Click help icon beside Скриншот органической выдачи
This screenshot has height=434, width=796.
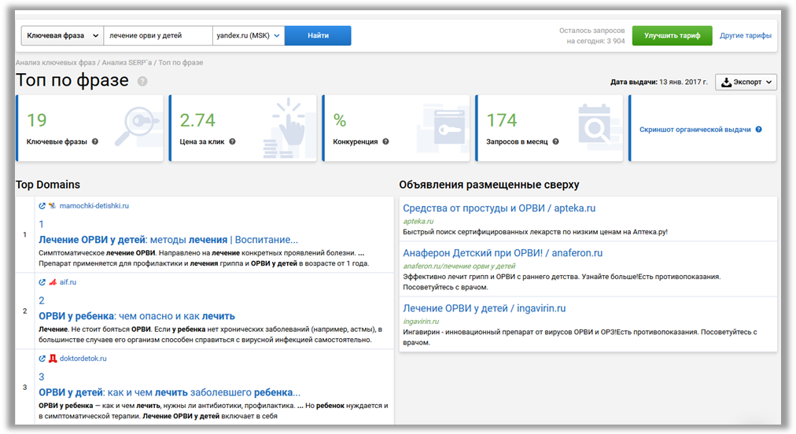(x=758, y=130)
